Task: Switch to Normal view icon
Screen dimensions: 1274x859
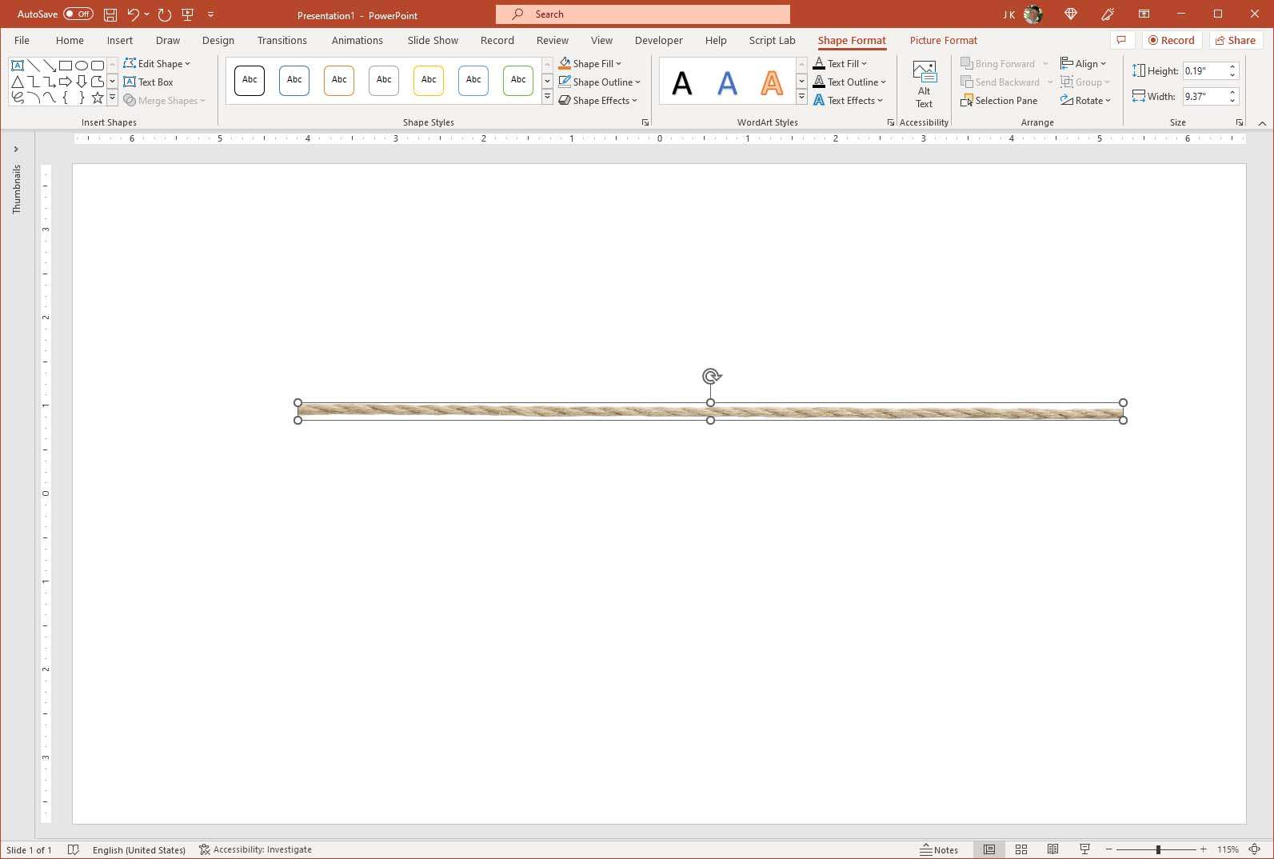Action: tap(989, 849)
